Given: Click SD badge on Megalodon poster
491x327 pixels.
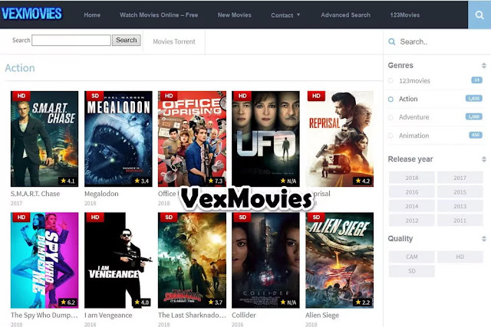Looking at the screenshot, I should point(95,96).
